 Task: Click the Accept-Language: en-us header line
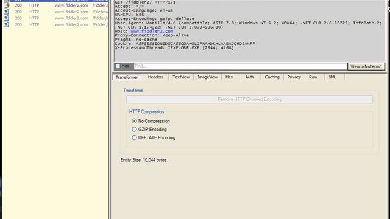(x=144, y=10)
